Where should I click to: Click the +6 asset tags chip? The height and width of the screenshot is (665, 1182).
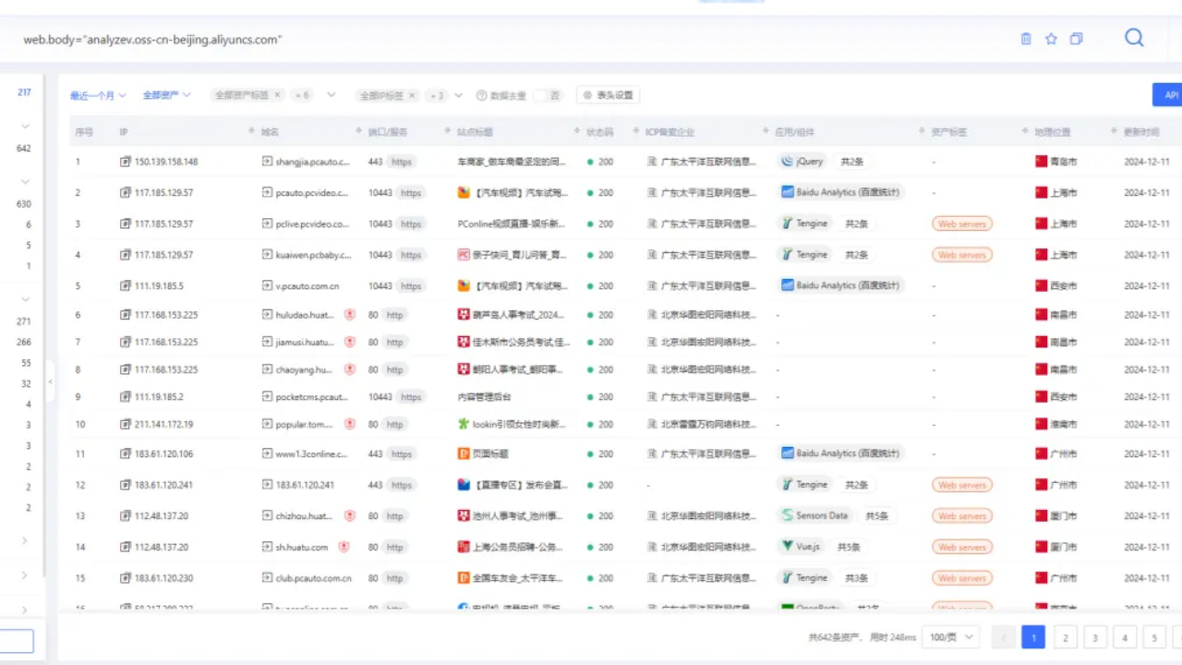click(301, 95)
